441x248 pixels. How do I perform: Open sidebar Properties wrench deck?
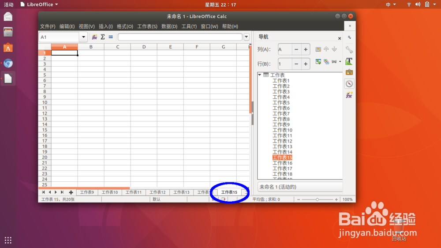coord(349,49)
